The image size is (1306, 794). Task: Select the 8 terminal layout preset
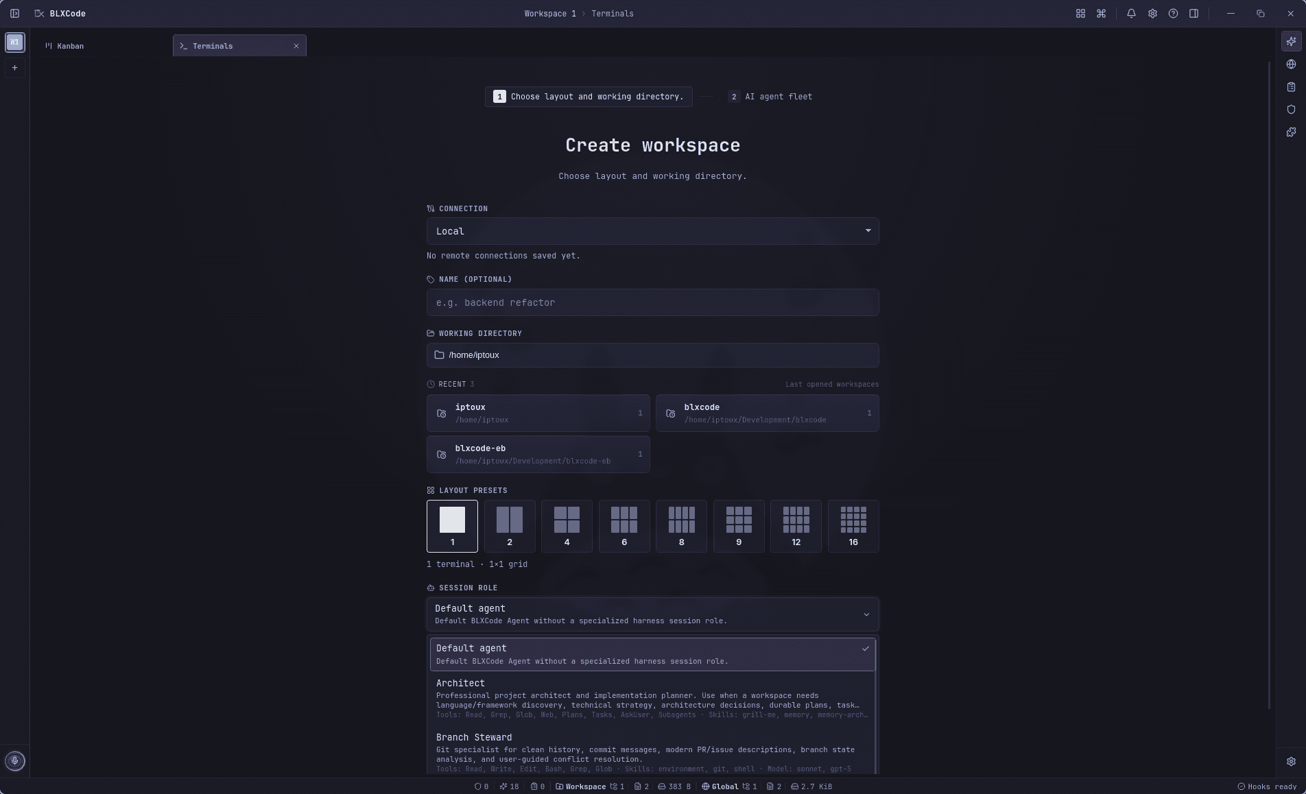pyautogui.click(x=681, y=526)
